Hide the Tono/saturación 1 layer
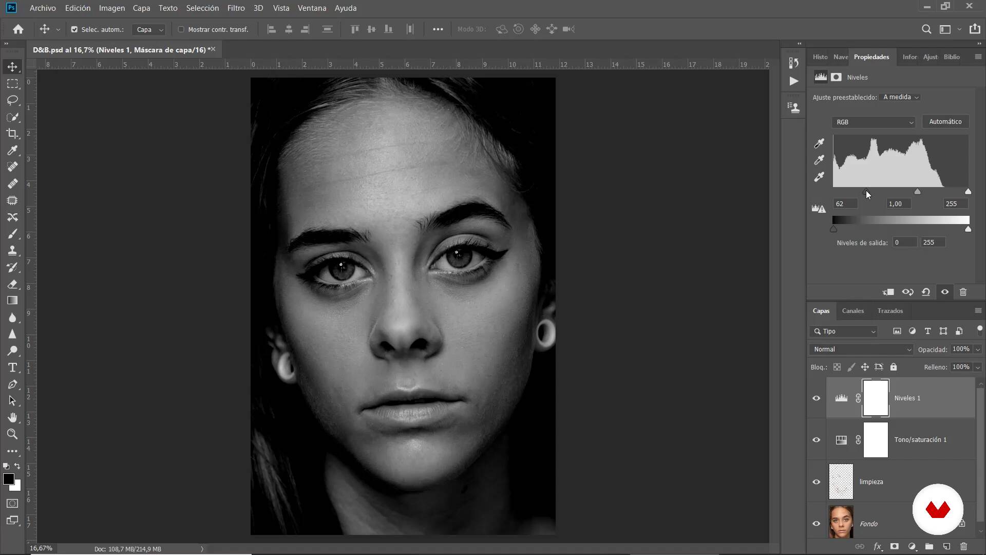 tap(817, 440)
